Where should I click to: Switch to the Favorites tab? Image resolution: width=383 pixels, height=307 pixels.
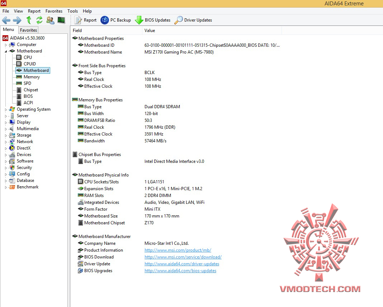pyautogui.click(x=28, y=30)
